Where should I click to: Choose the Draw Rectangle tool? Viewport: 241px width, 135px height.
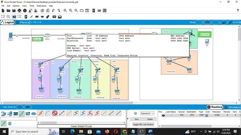click(37, 16)
